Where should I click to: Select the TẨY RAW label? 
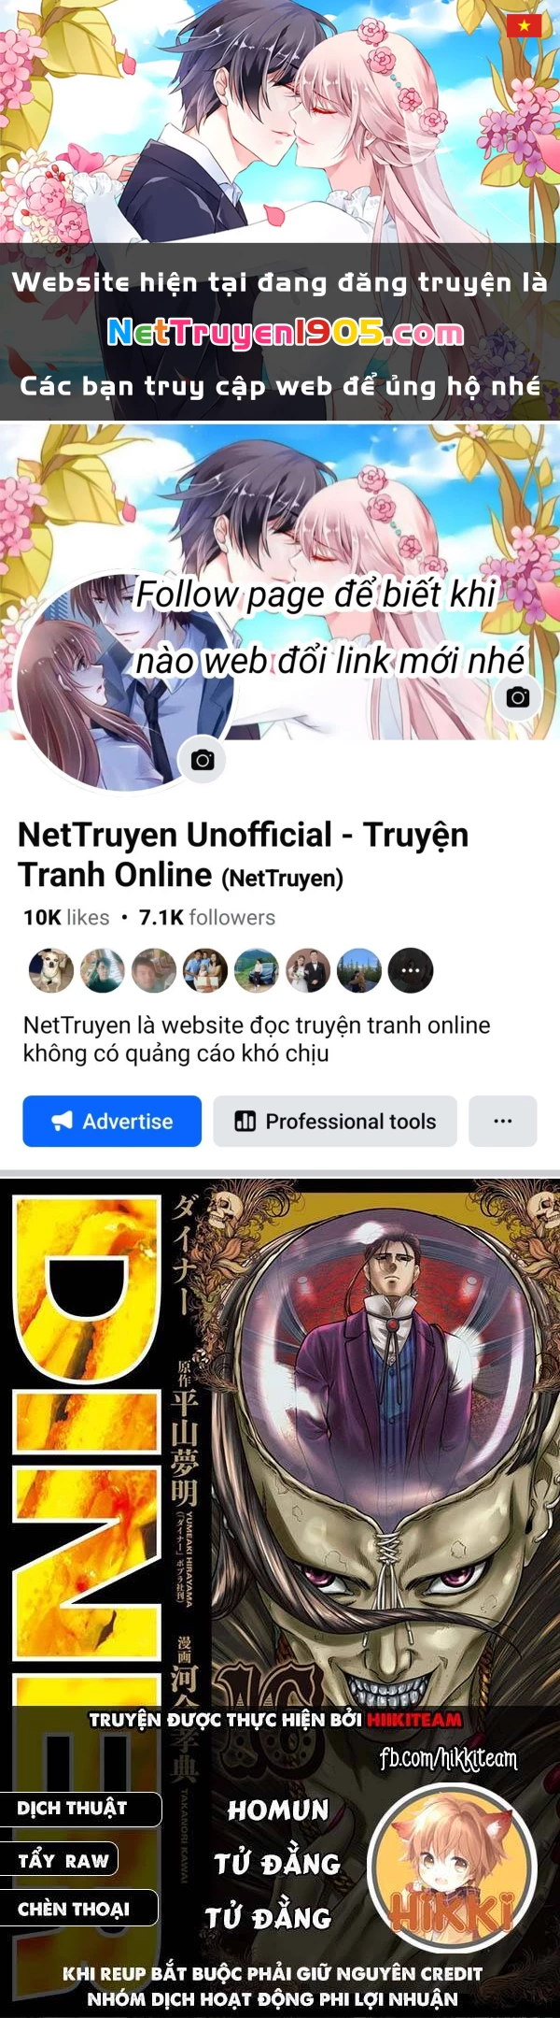(x=62, y=1860)
